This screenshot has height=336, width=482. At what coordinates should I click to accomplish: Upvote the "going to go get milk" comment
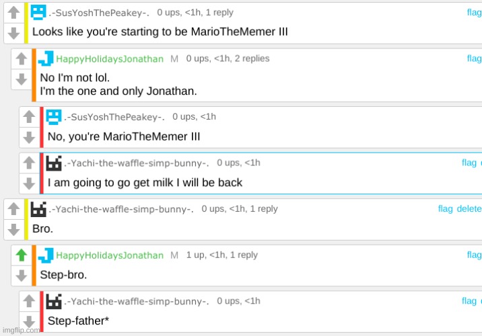(29, 163)
